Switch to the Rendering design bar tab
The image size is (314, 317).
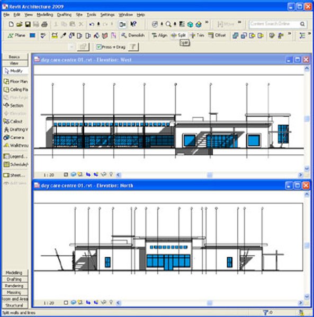pos(15,286)
